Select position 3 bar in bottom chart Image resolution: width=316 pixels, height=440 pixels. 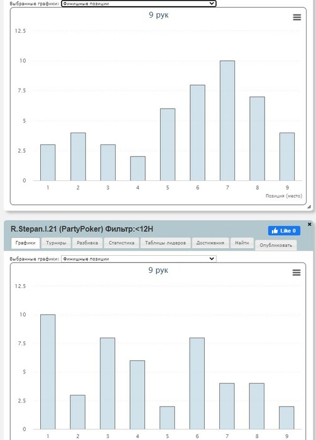click(107, 383)
